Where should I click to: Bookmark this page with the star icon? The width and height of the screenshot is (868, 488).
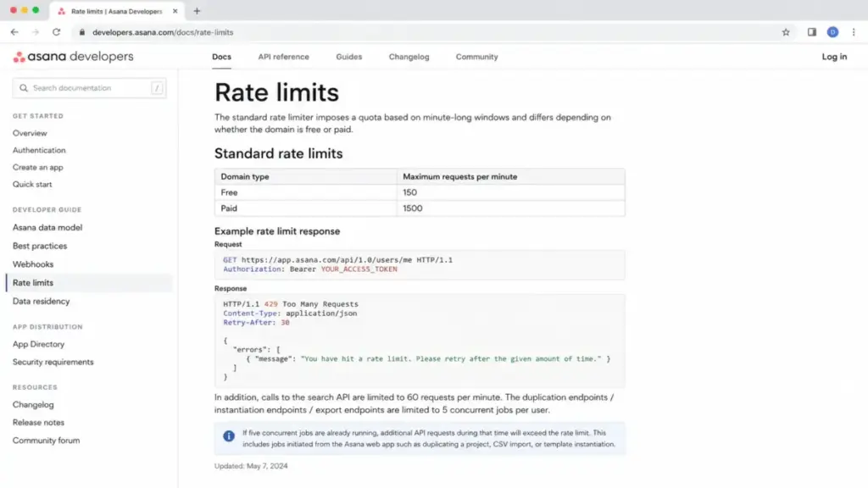point(786,32)
